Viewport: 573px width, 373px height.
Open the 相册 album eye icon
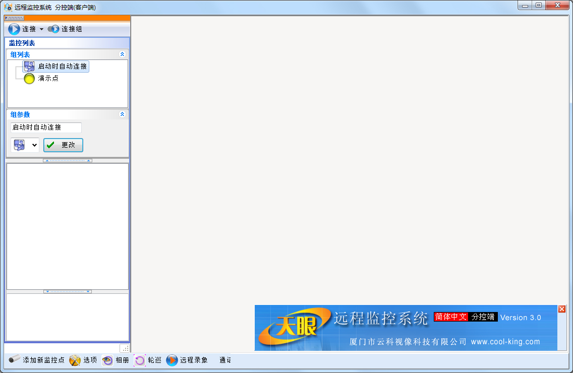[107, 360]
